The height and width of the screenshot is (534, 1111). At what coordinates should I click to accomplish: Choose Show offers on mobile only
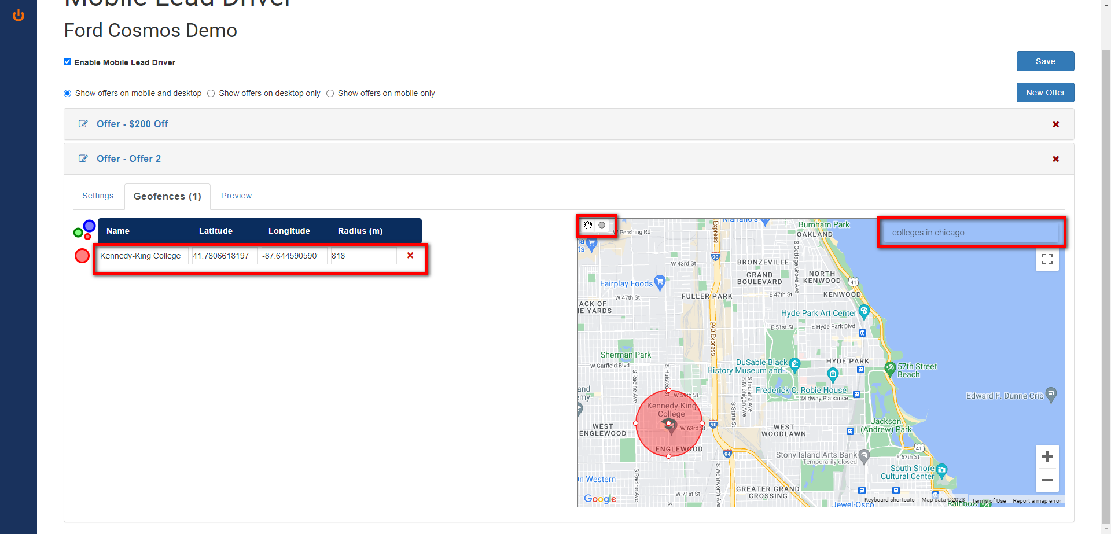330,94
